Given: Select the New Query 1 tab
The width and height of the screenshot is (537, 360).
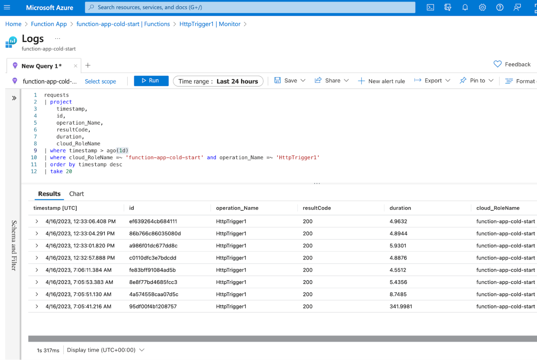Looking at the screenshot, I should click(x=41, y=66).
